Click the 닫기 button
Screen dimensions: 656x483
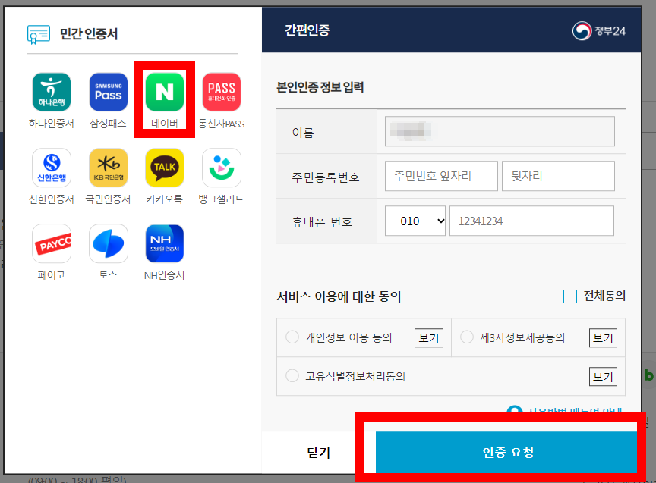click(319, 452)
